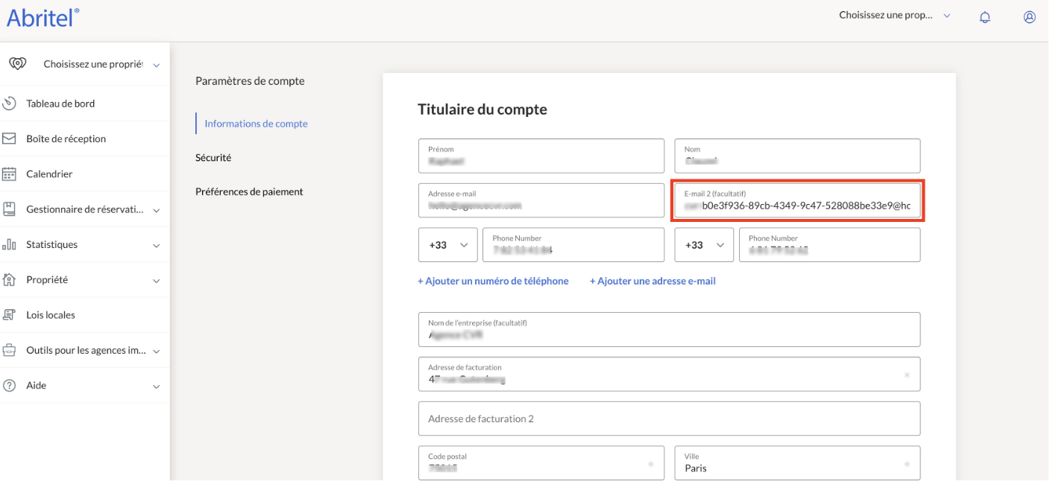1053x493 pixels.
Task: Open Lois locales menu item
Action: 84,315
